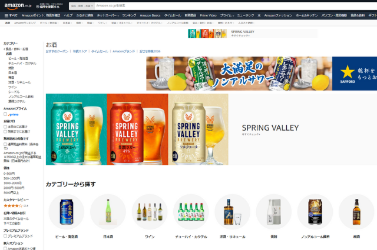Check the 本日中にお届け checkbox
Screen dimensions: 377x250
(x=5, y=126)
